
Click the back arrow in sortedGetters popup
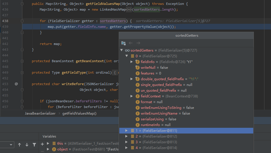131,43
